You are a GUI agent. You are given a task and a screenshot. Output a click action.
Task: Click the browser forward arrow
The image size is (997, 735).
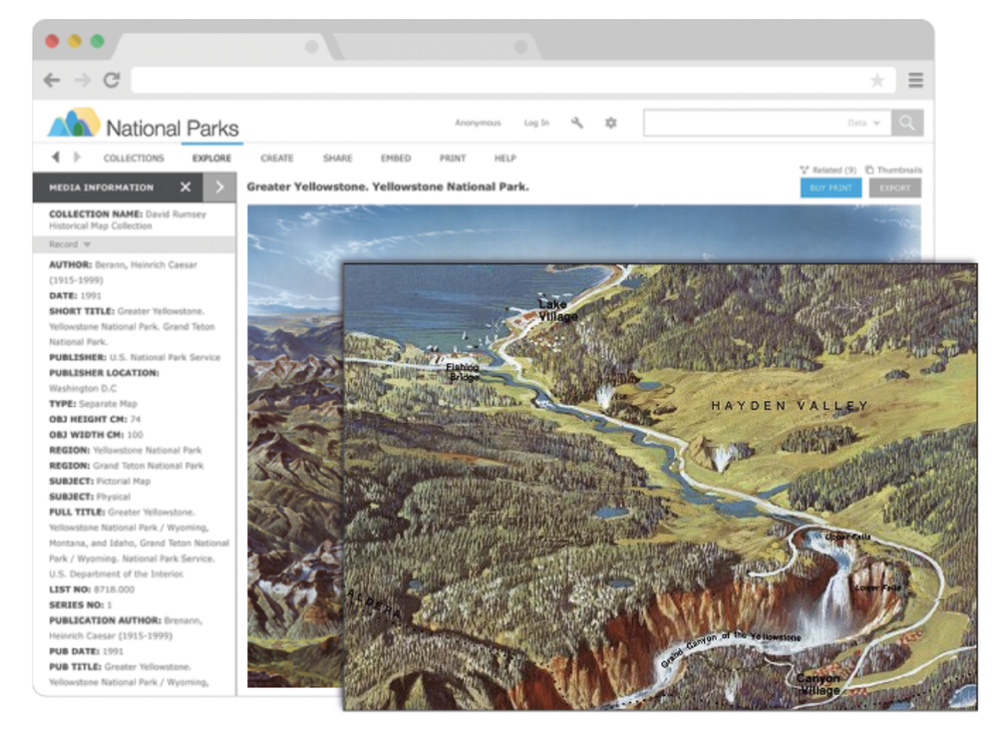click(82, 80)
